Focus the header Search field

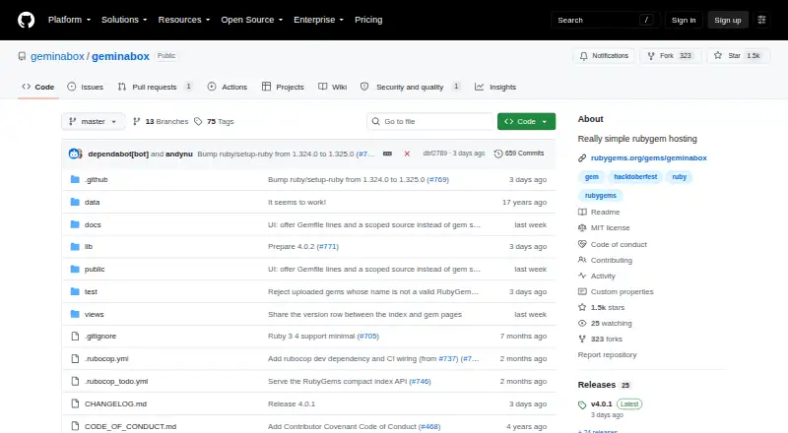click(x=605, y=20)
